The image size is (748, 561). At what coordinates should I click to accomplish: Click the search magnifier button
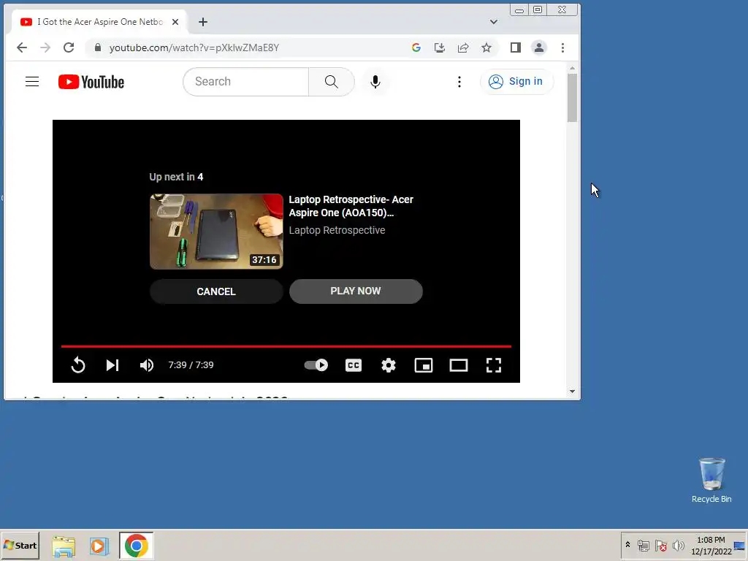tap(332, 82)
